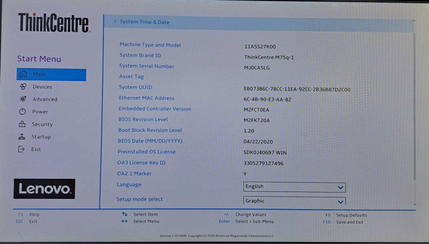This screenshot has width=429, height=244.
Task: Click Embedded Controller Version label
Action: [155, 109]
